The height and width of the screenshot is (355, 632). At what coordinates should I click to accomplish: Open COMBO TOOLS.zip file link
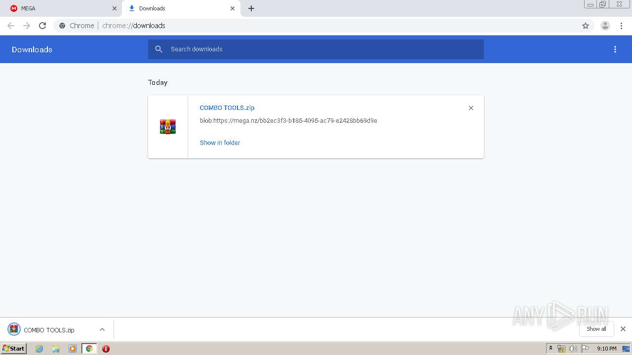[227, 107]
